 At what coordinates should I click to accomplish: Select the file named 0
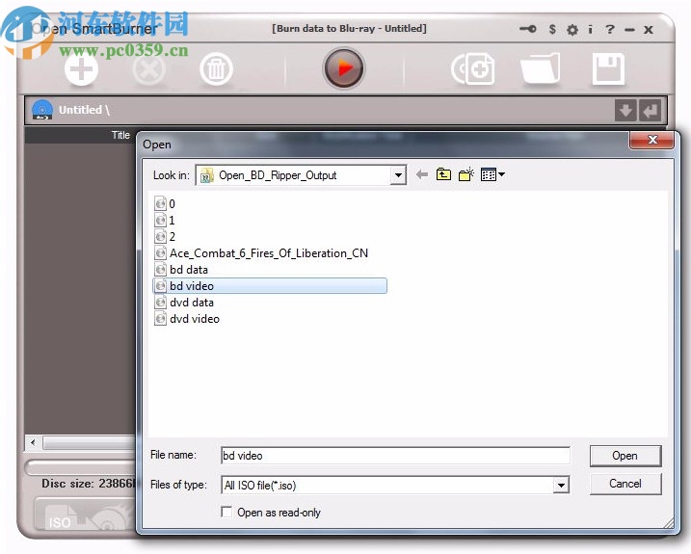[165, 203]
